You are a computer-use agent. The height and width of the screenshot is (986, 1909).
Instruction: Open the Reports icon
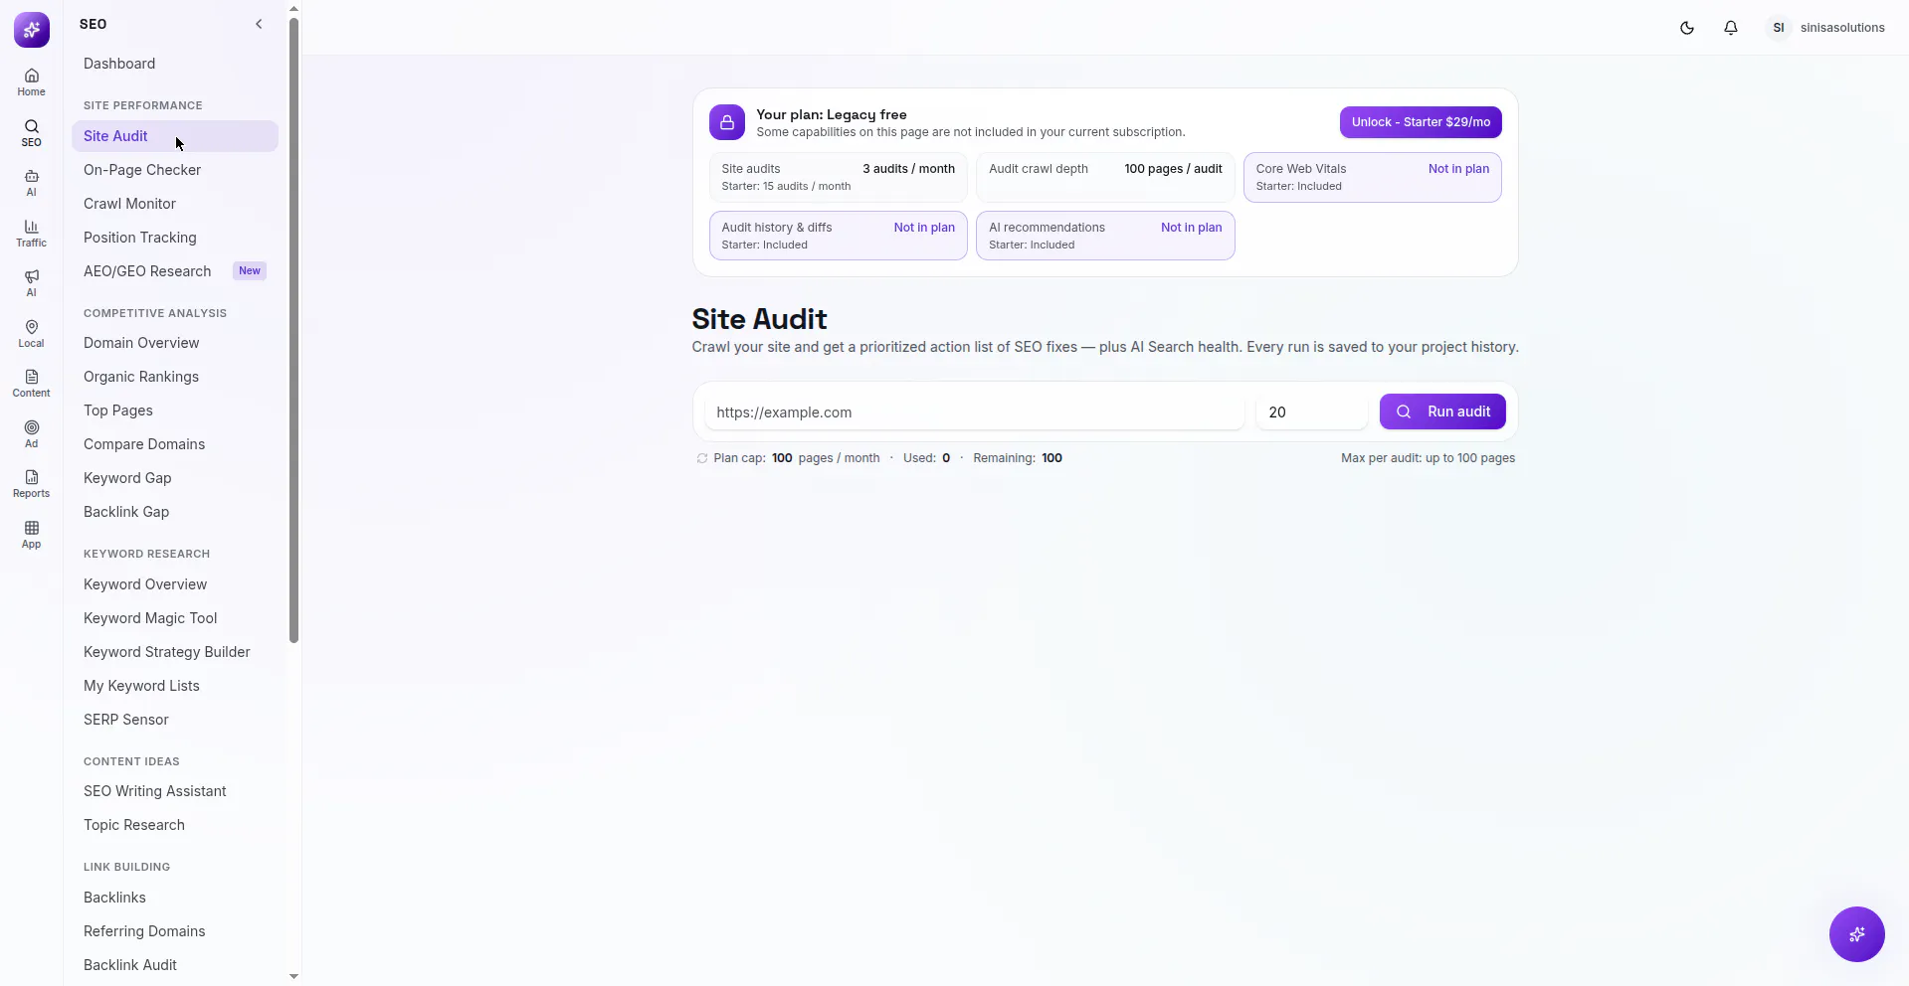tap(31, 484)
